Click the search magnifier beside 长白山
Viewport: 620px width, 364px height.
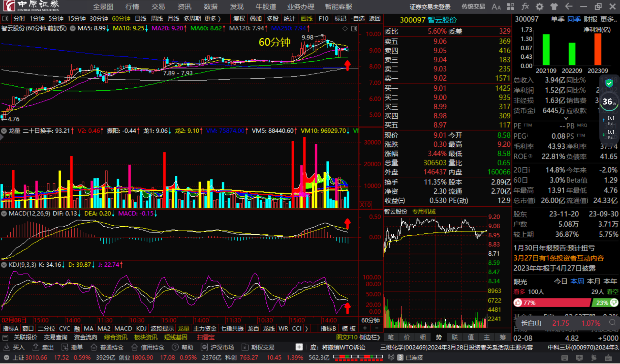612,322
